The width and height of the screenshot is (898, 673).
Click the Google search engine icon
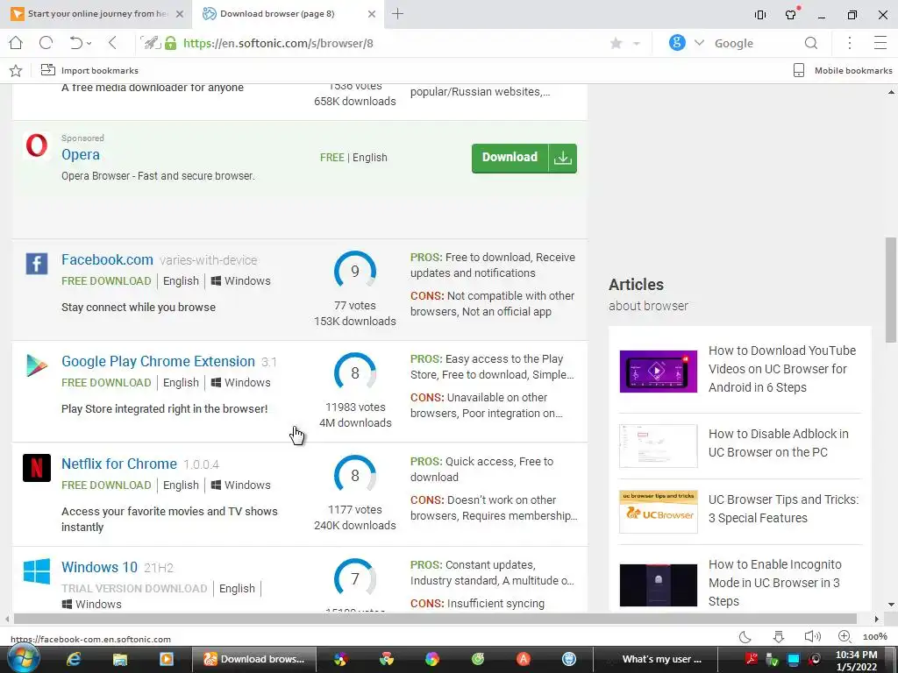[x=677, y=43]
